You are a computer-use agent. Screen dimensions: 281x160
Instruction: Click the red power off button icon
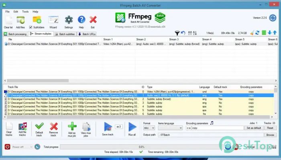point(7,147)
